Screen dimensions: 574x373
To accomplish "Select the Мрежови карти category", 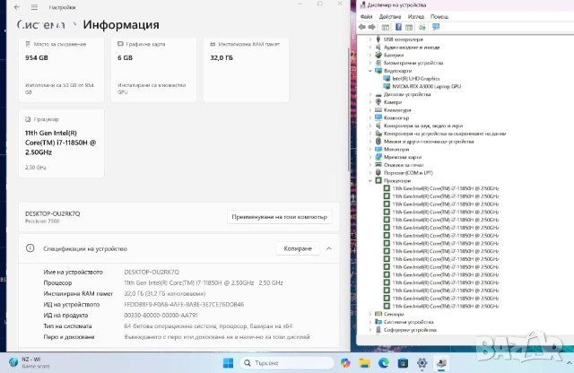I will point(403,157).
